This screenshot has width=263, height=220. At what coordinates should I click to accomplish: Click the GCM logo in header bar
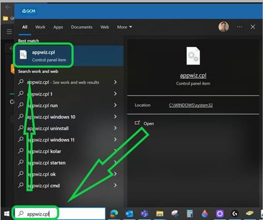[x=29, y=11]
